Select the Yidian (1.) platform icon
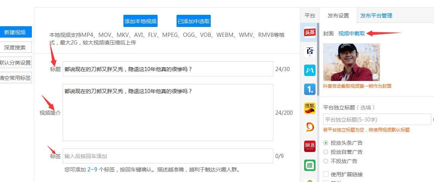The height and width of the screenshot is (182, 434). (310, 89)
